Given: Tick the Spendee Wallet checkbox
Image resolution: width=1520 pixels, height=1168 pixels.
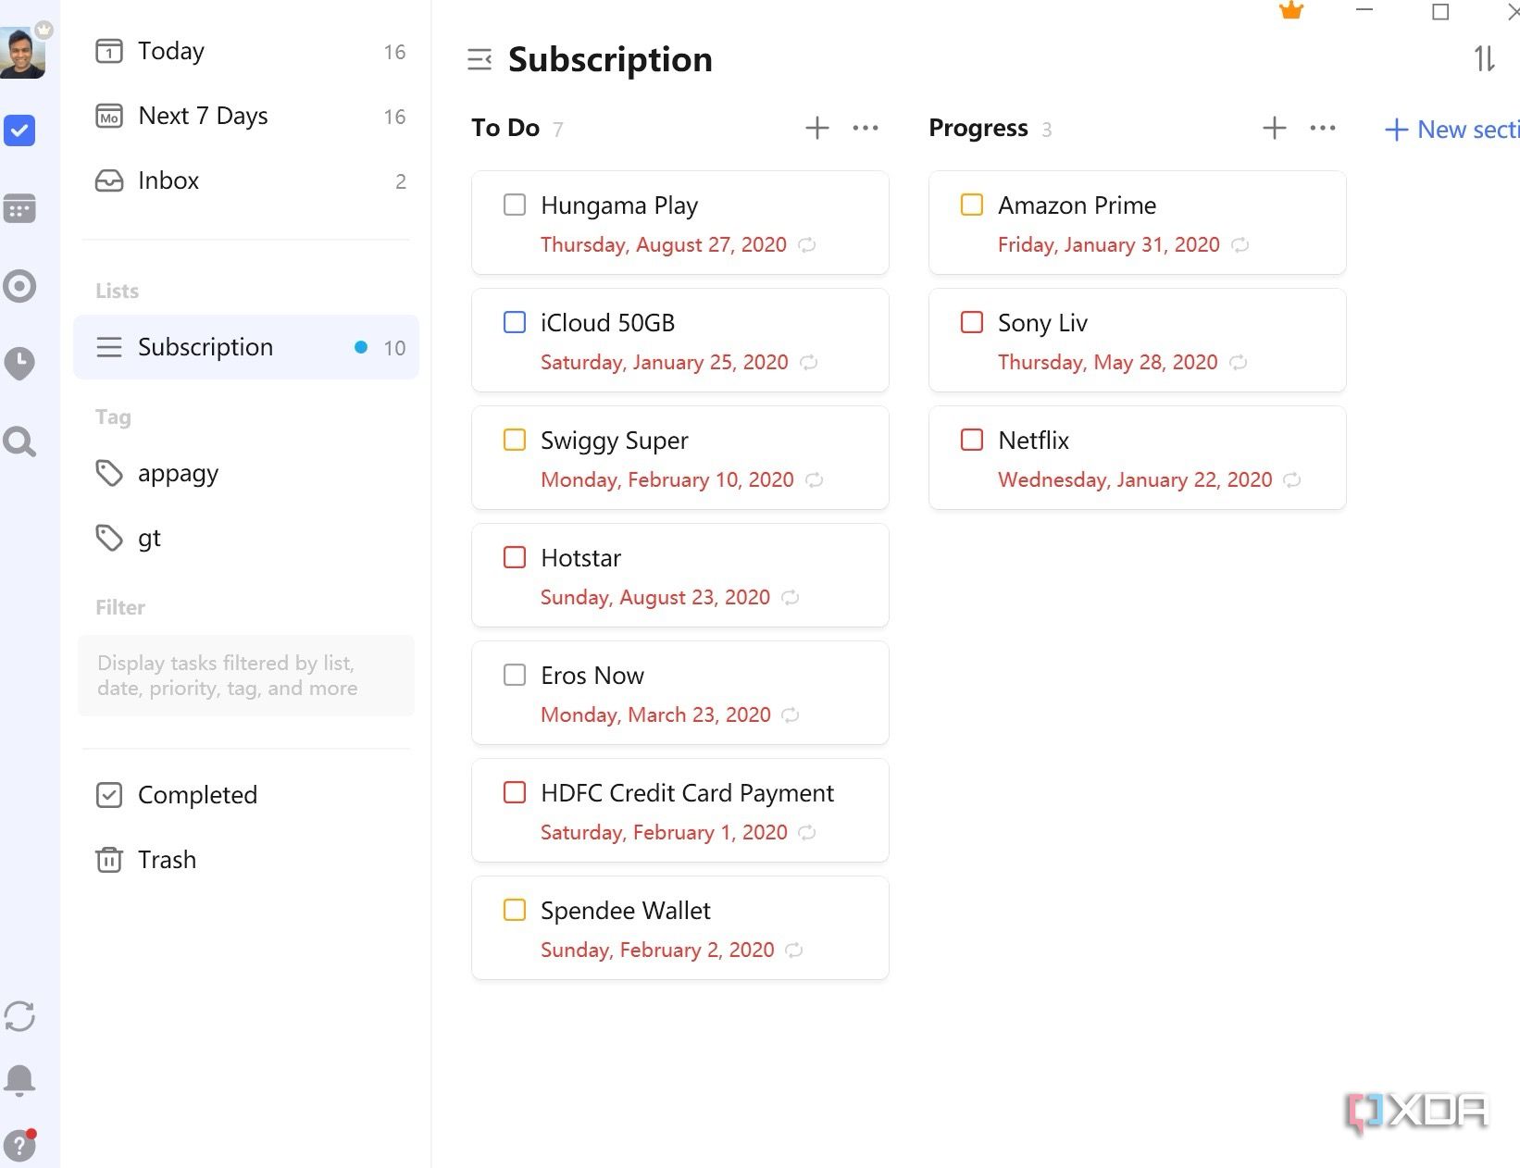Looking at the screenshot, I should (x=515, y=910).
